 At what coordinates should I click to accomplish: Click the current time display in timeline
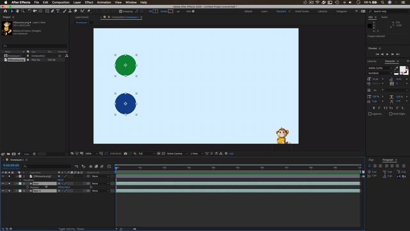11,166
